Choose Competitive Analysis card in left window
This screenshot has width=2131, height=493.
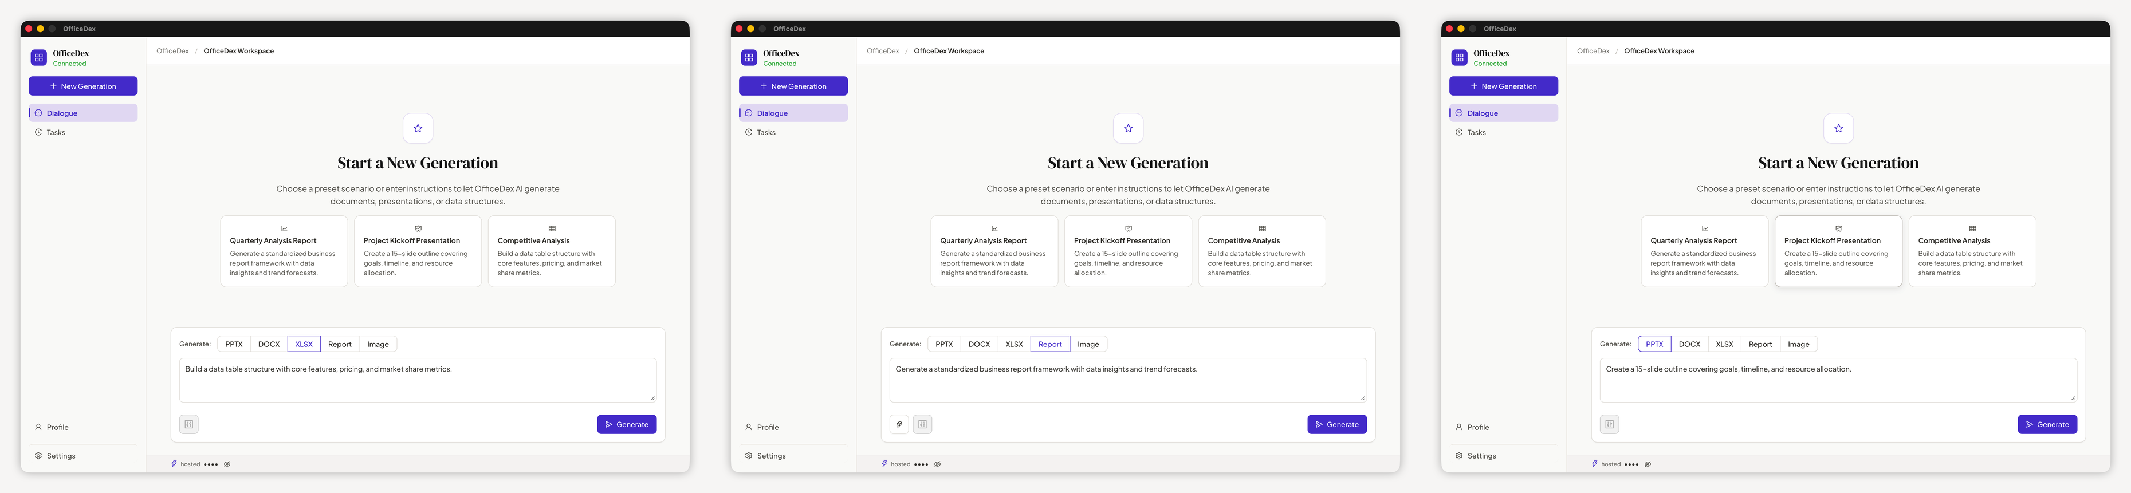pyautogui.click(x=552, y=251)
